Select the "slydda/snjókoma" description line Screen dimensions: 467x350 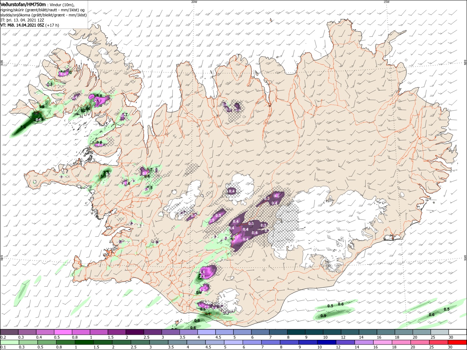(44, 15)
